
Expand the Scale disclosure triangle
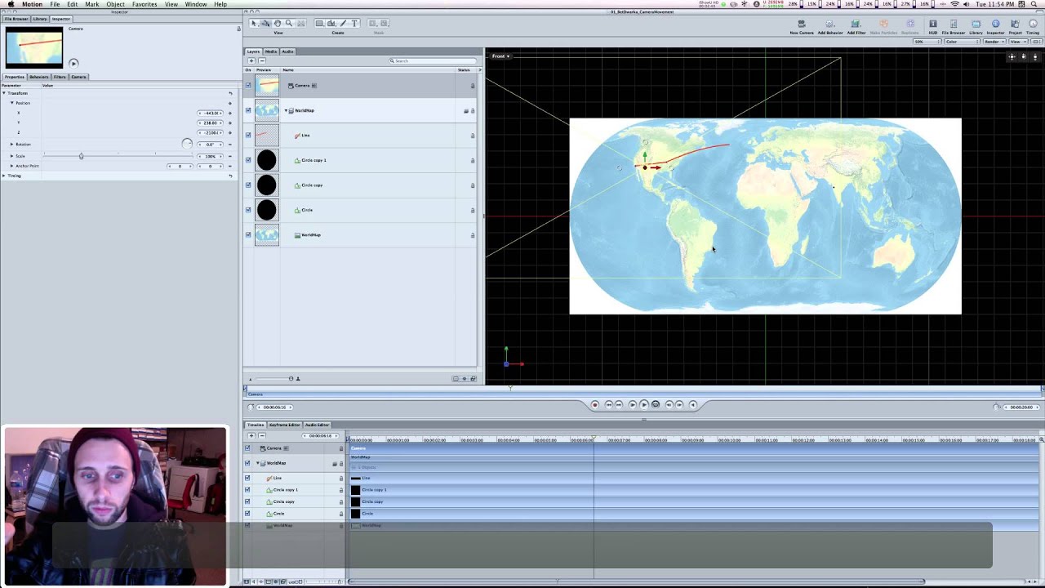coord(11,156)
